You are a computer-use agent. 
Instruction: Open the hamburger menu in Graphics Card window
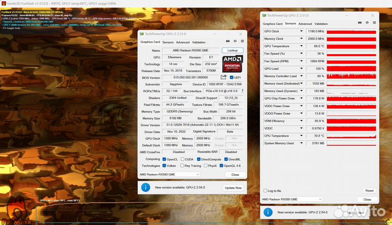(x=242, y=41)
